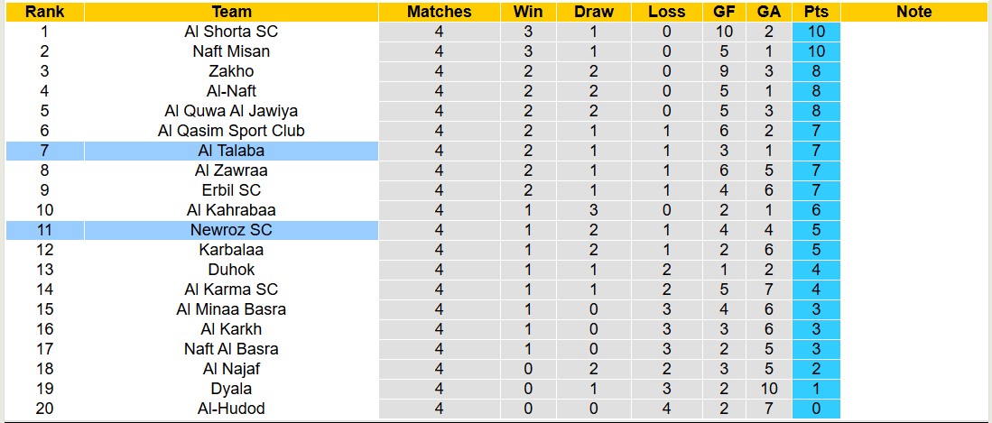Select the Al Qasim Sport Club team
Screen dimensions: 992x423
click(x=231, y=131)
